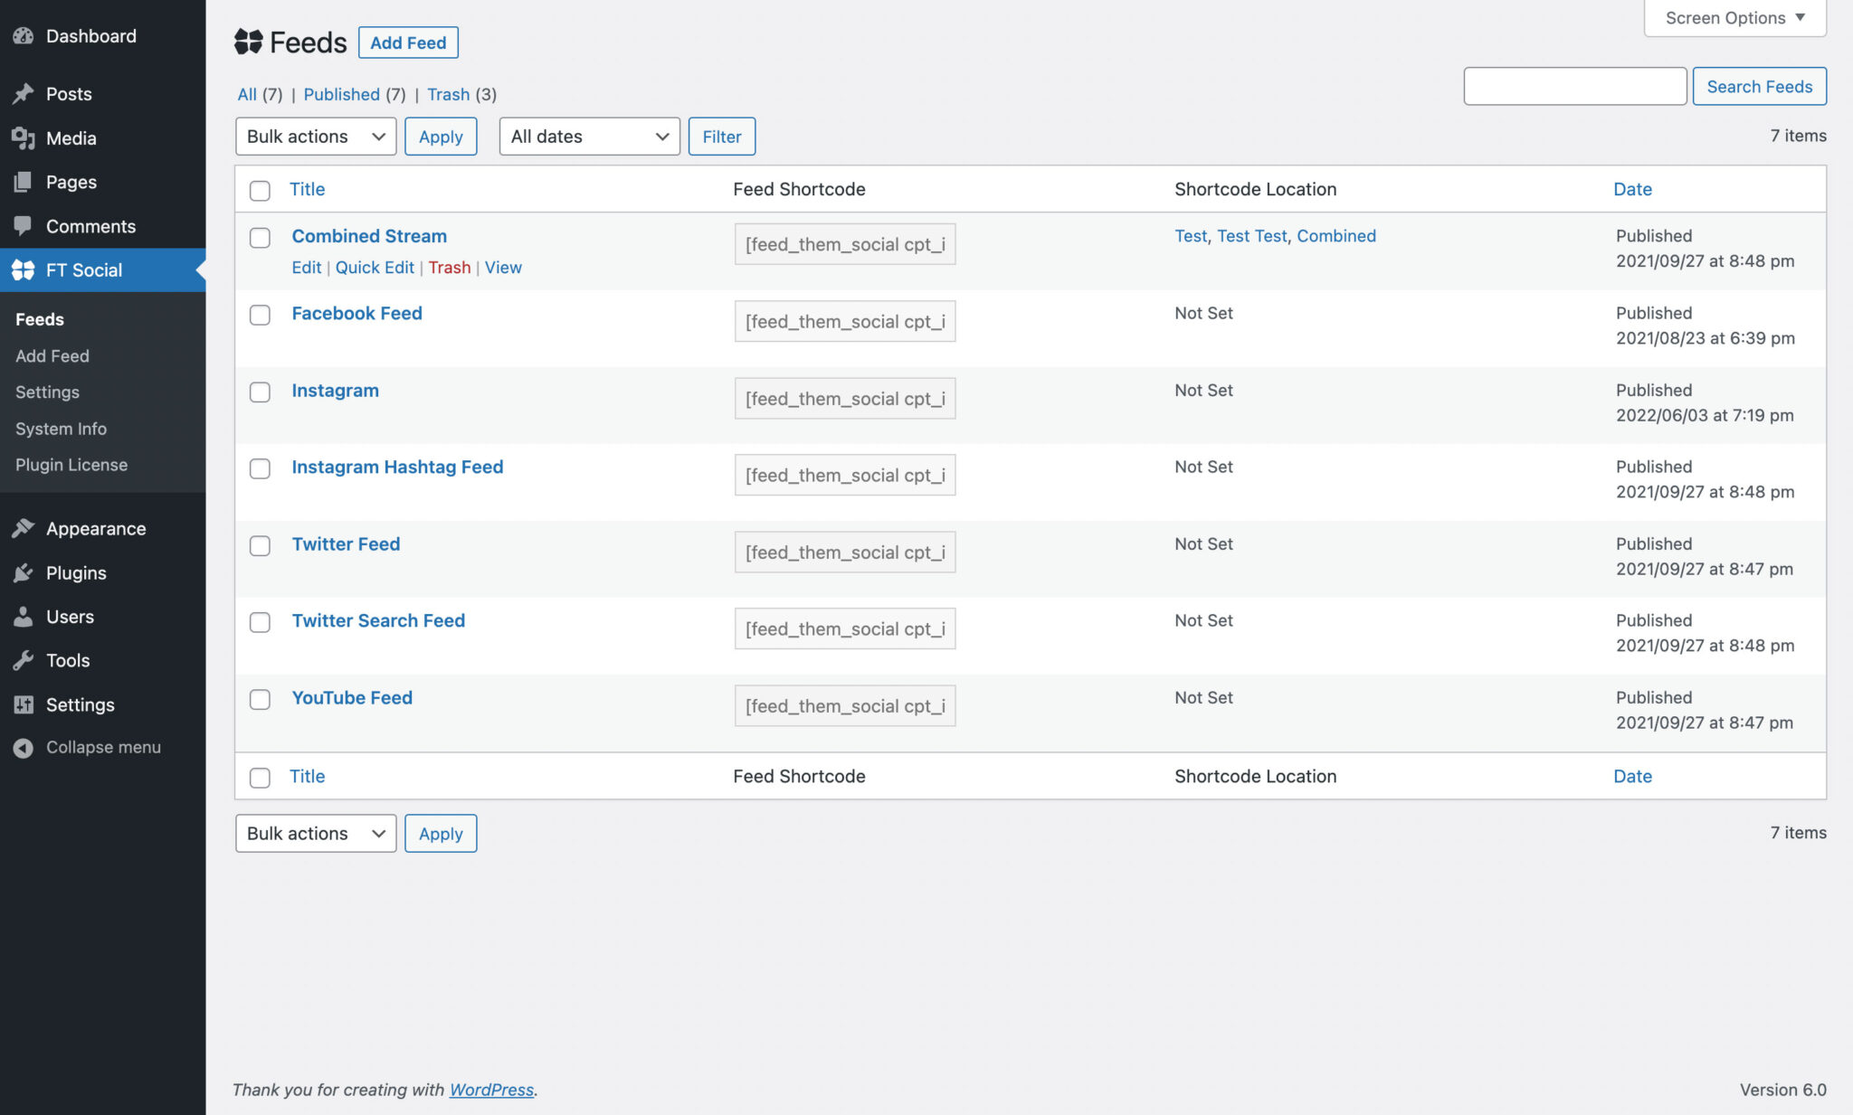Click the bottom Apply button
Screen dimensions: 1853x1115
pyautogui.click(x=441, y=834)
